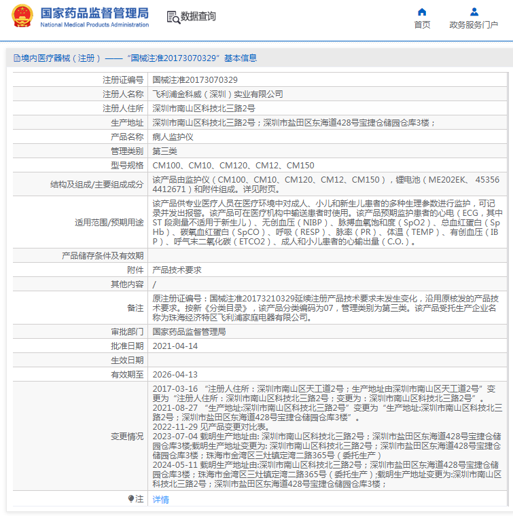
Task: Click 数据查询 label
Action: pyautogui.click(x=198, y=16)
